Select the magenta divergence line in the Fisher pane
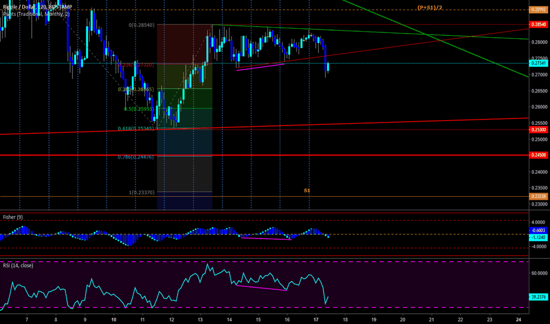 click(266, 239)
